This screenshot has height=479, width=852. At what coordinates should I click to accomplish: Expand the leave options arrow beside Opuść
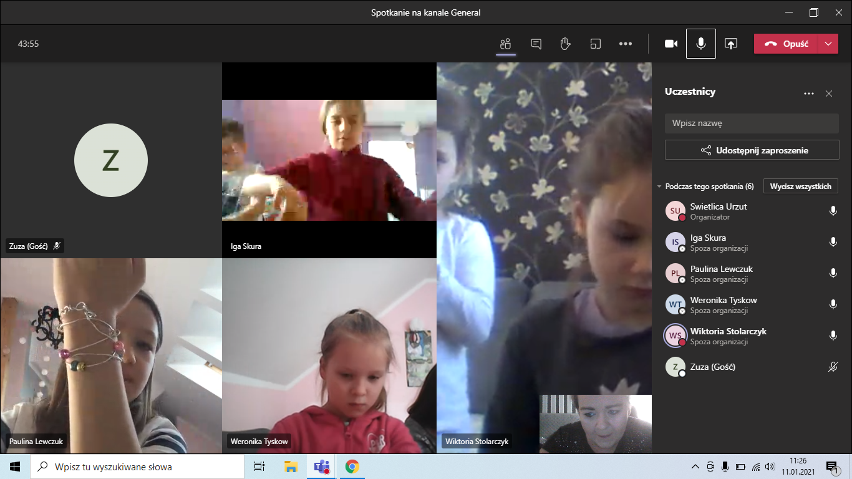[x=828, y=44]
